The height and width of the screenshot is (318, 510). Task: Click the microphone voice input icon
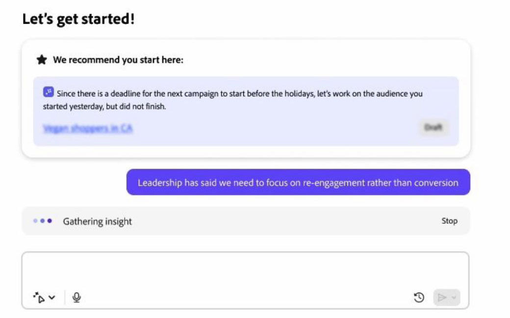coord(76,297)
